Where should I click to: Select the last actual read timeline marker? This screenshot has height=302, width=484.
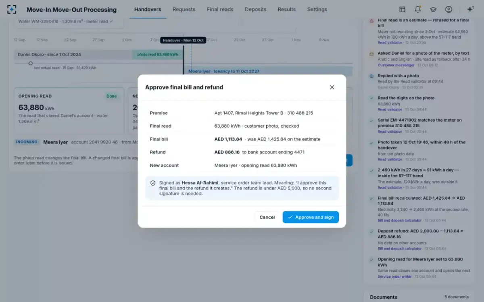(30, 63)
